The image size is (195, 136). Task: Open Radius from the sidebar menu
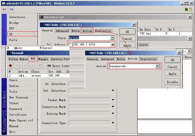click(x=22, y=86)
